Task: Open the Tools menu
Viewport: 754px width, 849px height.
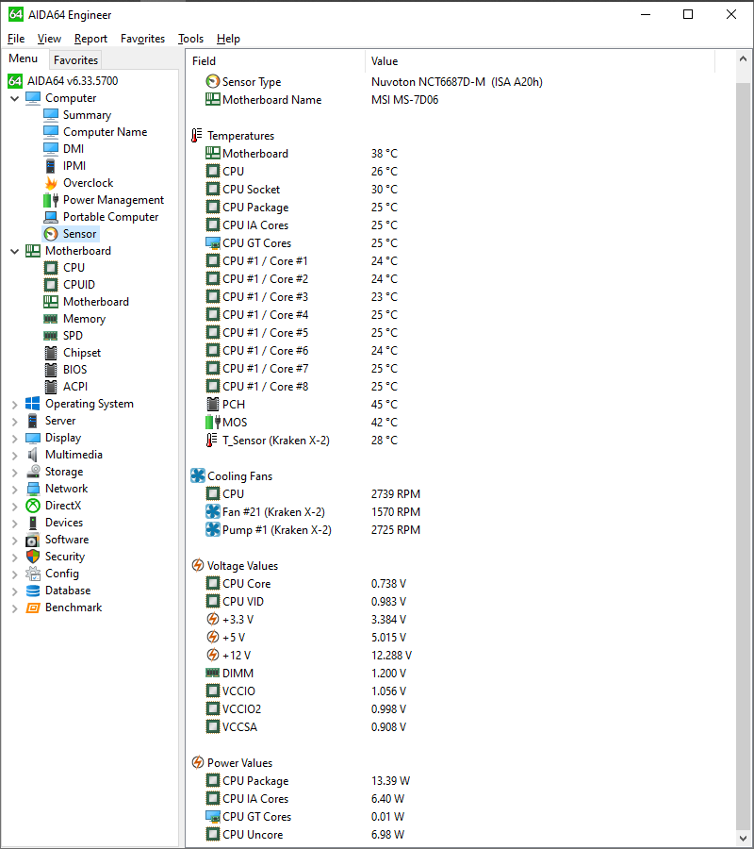Action: [191, 39]
